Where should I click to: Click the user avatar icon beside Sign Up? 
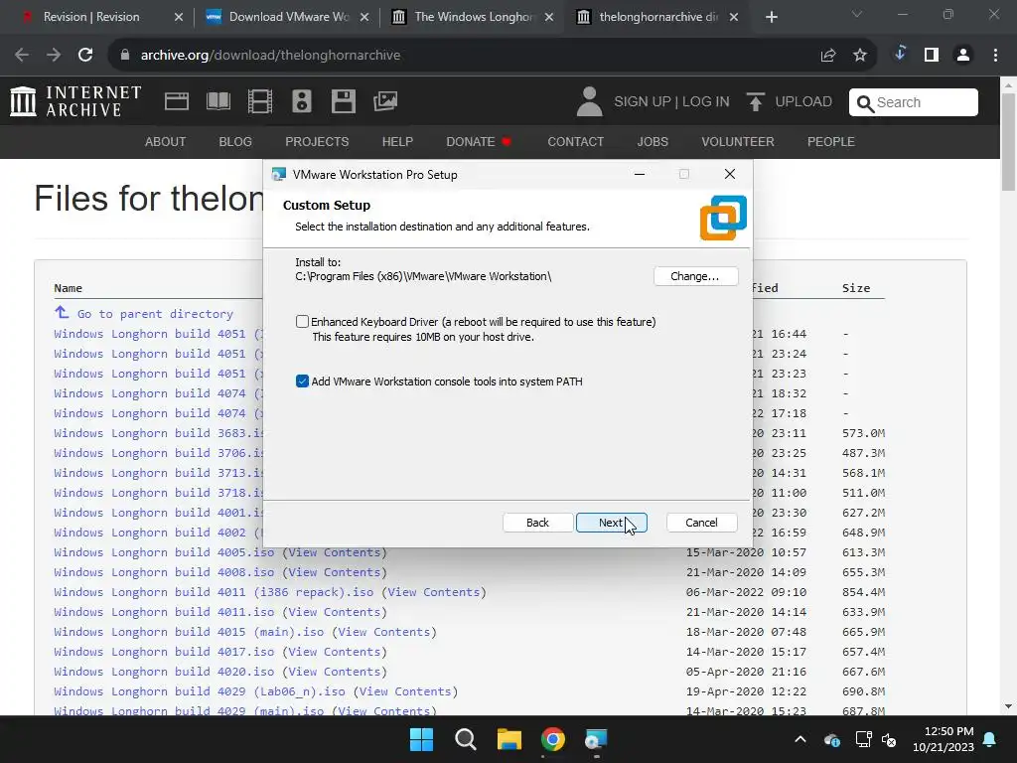pyautogui.click(x=589, y=101)
